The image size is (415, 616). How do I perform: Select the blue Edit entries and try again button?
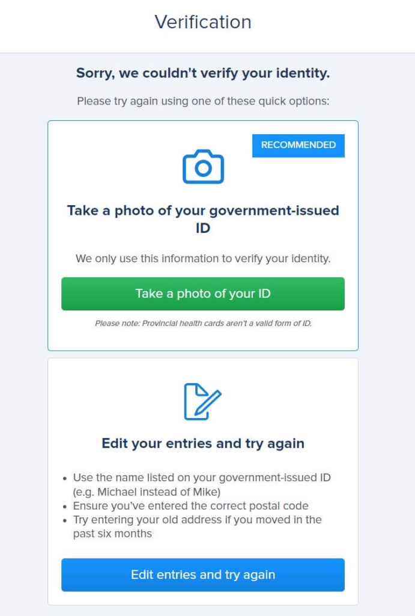click(203, 574)
